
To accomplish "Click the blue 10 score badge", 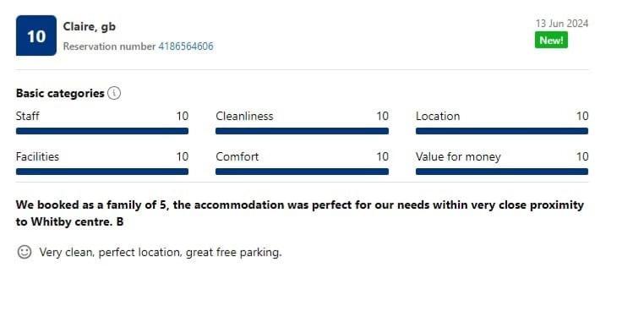I will point(36,35).
